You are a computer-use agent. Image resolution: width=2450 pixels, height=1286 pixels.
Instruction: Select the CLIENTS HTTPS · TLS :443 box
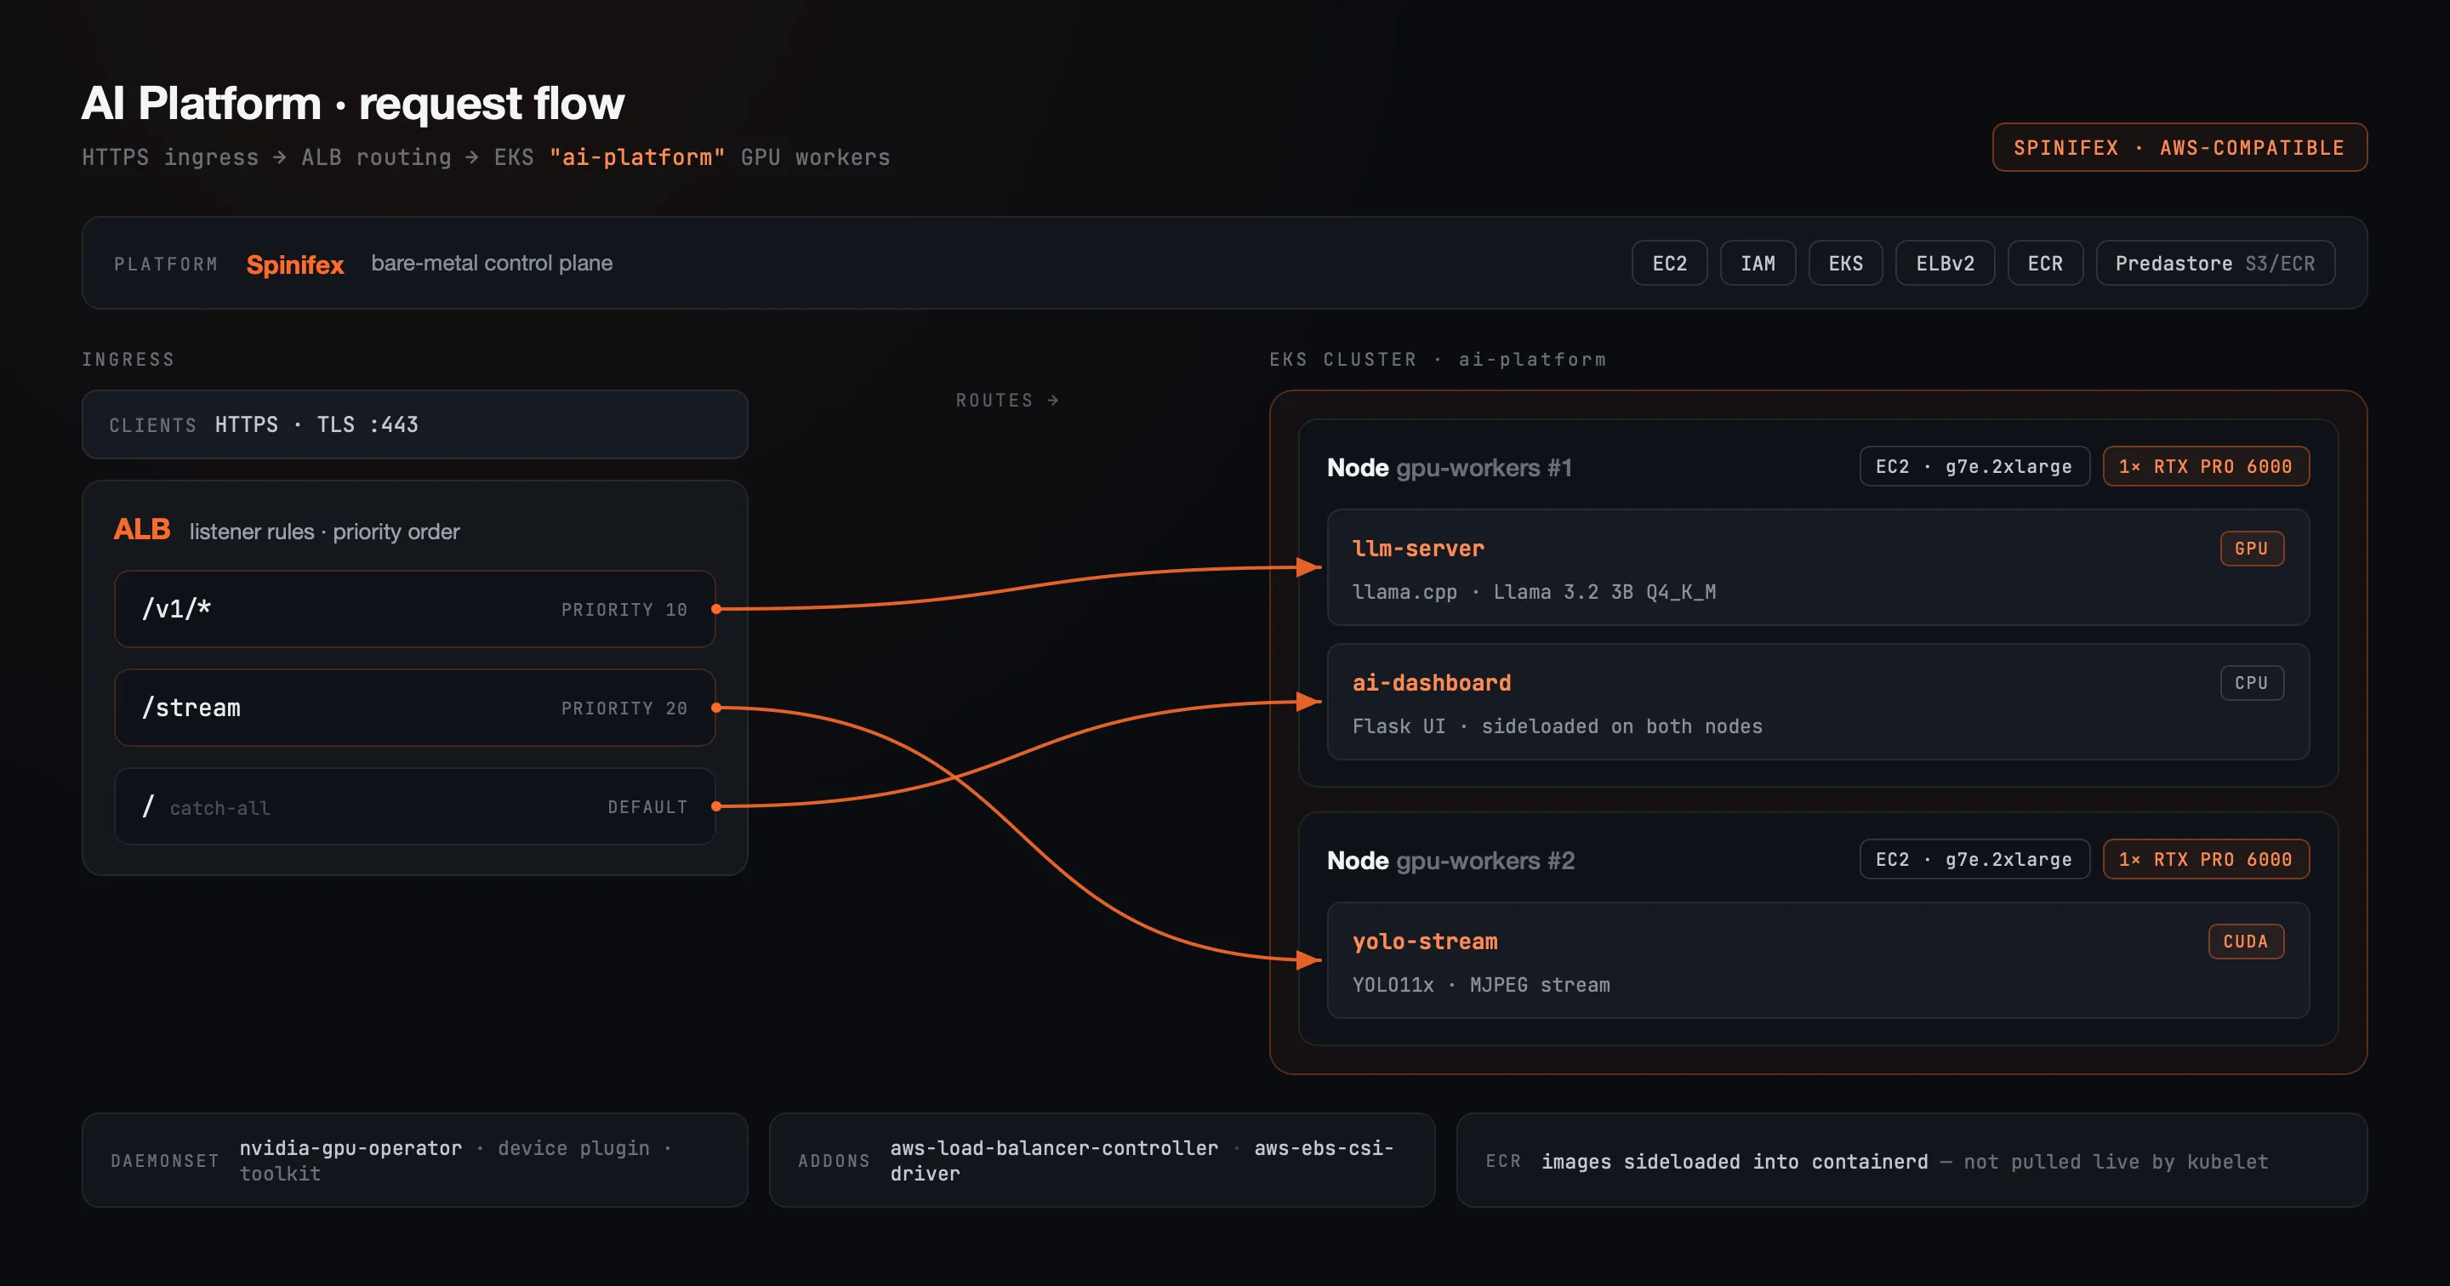click(414, 424)
